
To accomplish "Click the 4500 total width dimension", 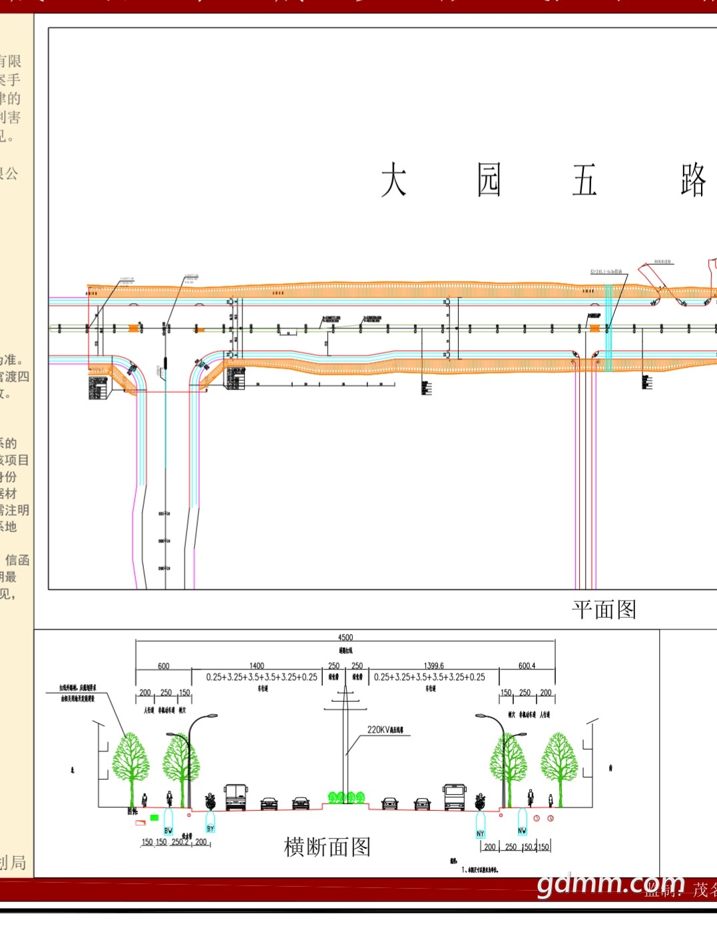I will pyautogui.click(x=346, y=637).
